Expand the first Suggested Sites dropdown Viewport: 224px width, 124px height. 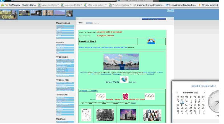(x=59, y=5)
